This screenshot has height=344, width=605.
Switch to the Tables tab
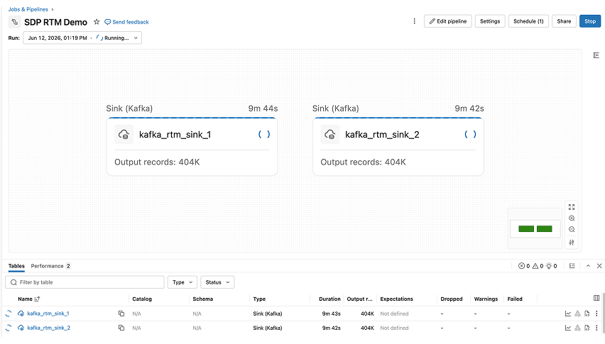(16, 266)
